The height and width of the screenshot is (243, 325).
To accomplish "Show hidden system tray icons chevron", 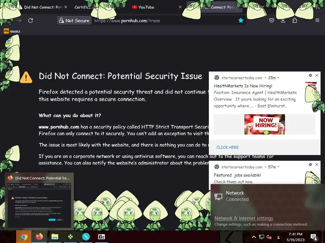I will click(254, 237).
